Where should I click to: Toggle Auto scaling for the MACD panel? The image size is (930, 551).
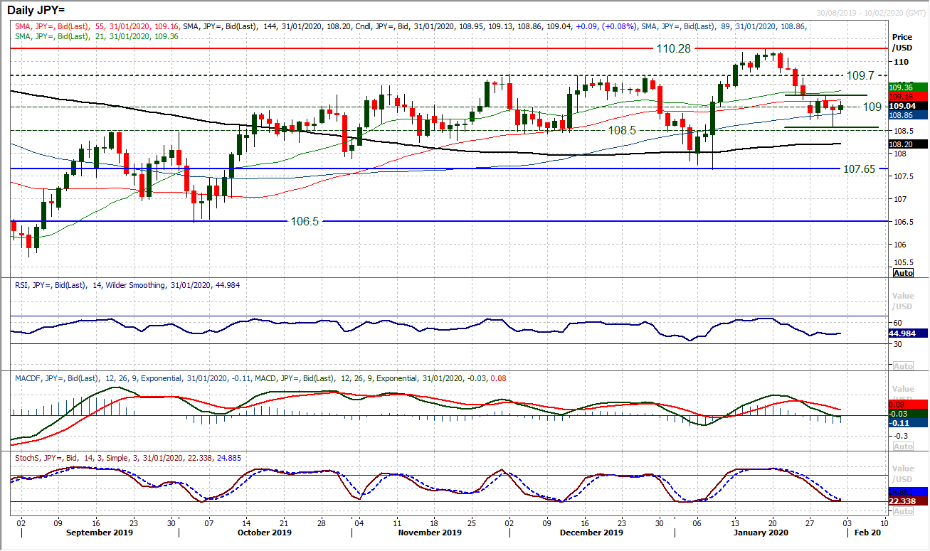(x=902, y=446)
